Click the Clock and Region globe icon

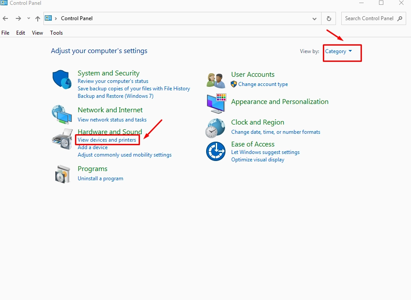coord(215,128)
